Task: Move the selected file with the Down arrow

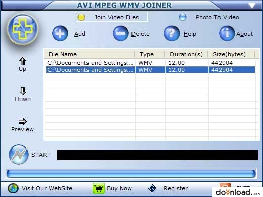Action: point(23,91)
